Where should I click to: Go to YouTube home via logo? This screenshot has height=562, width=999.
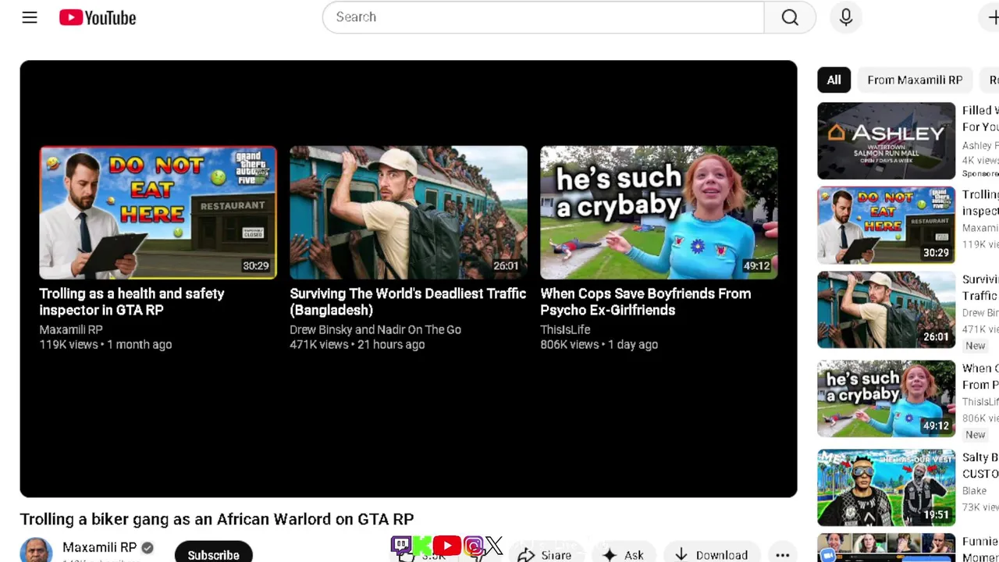point(98,17)
